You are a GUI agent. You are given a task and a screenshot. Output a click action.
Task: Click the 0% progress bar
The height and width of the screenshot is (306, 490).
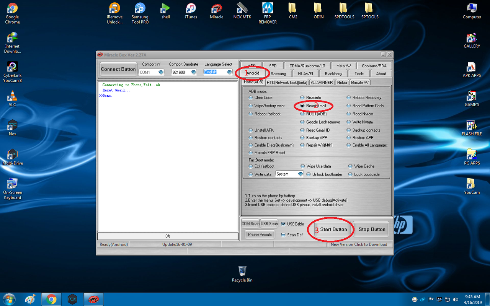coord(168,236)
